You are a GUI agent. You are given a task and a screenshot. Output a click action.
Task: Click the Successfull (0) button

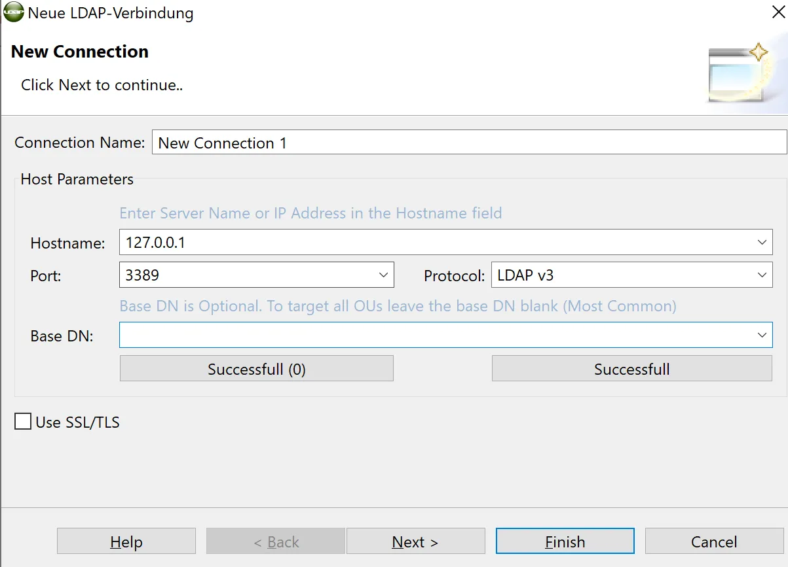click(257, 369)
